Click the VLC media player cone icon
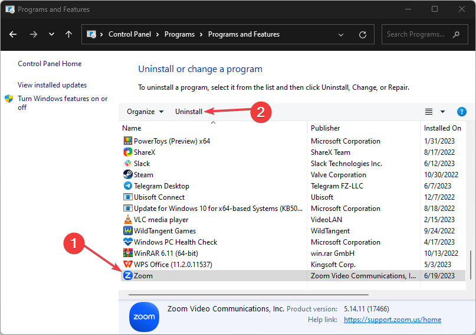 128,219
